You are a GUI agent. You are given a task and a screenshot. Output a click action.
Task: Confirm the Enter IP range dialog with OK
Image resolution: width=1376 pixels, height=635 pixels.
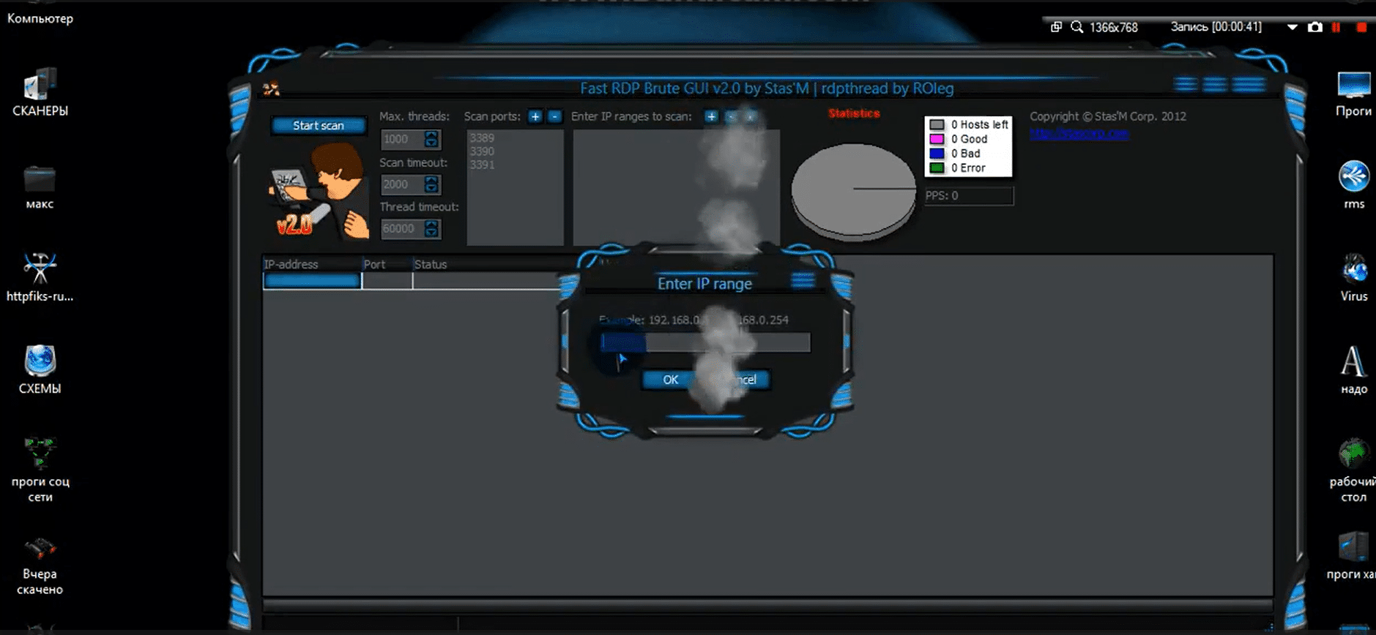point(671,380)
